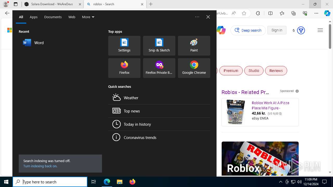Toggle Edge split screen icon
Screen dimensions: 333x187
pos(270,13)
